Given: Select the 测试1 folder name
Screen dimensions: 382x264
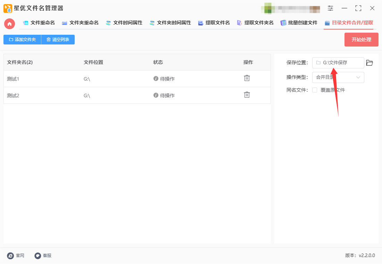Looking at the screenshot, I should 13,79.
